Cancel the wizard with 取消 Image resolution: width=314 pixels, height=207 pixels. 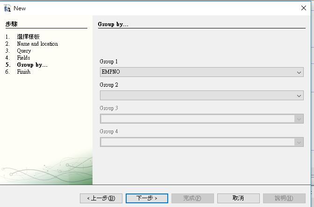point(238,198)
